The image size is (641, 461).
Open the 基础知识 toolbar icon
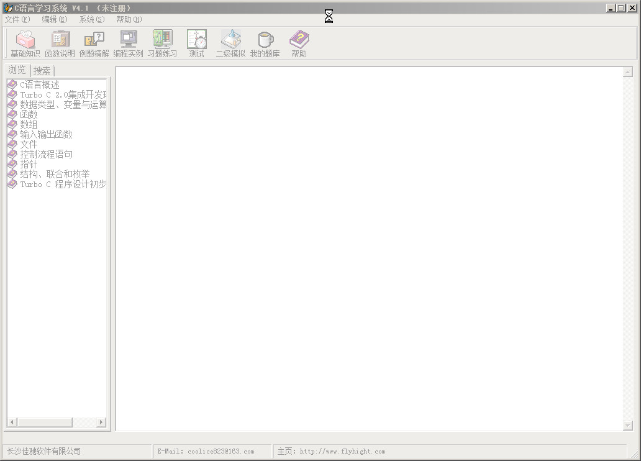tap(25, 43)
